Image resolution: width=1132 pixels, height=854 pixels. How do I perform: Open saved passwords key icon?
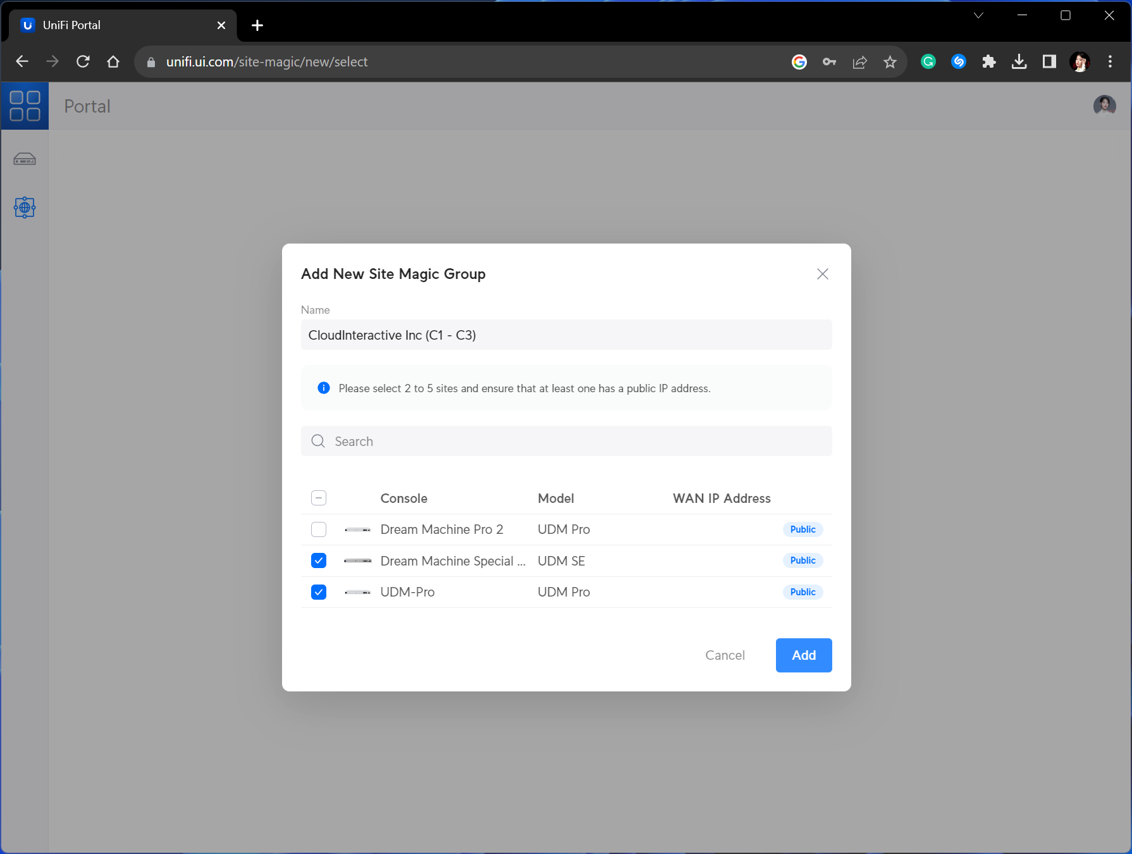point(829,61)
